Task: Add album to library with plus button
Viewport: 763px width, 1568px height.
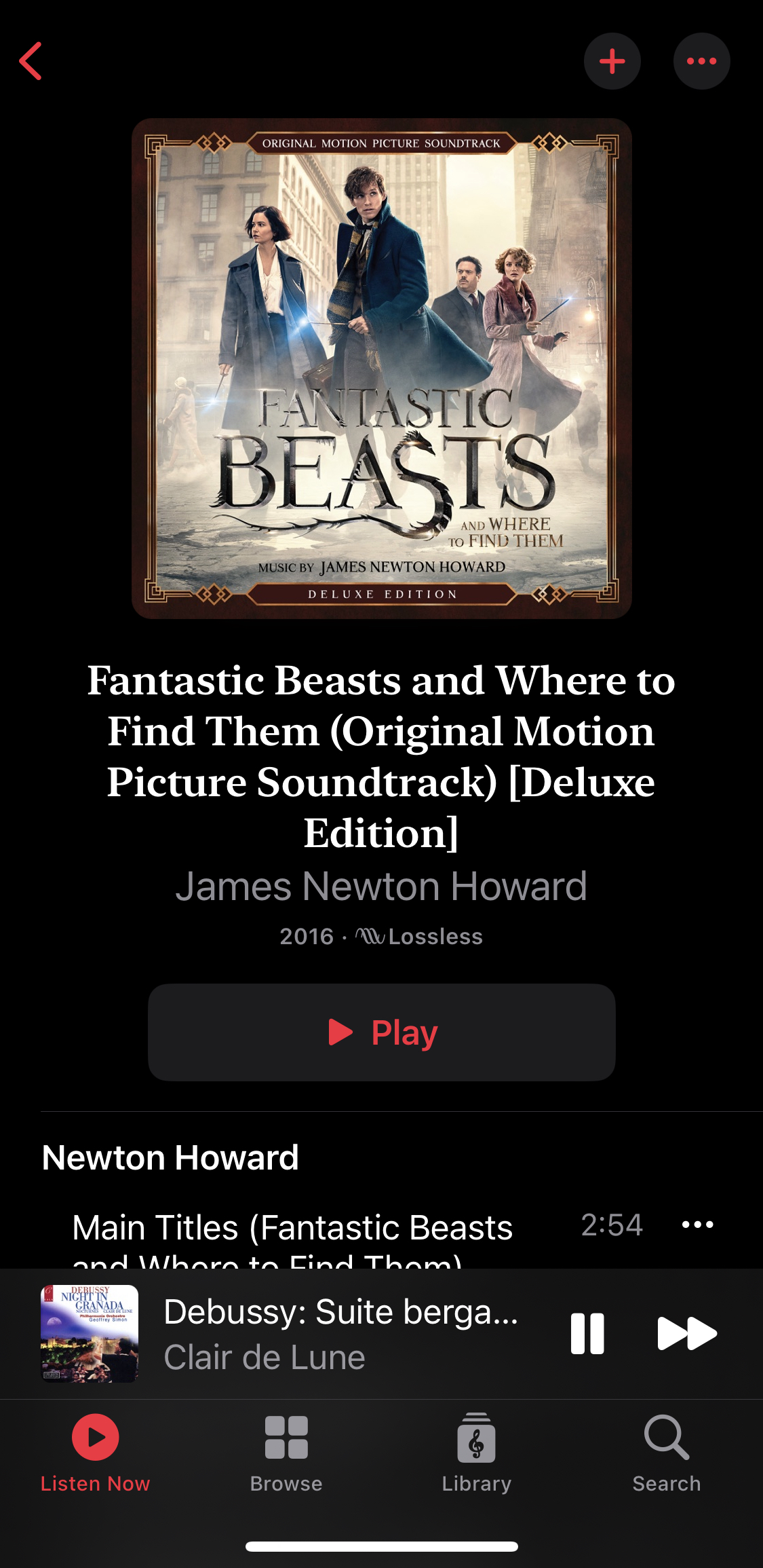Action: [612, 61]
